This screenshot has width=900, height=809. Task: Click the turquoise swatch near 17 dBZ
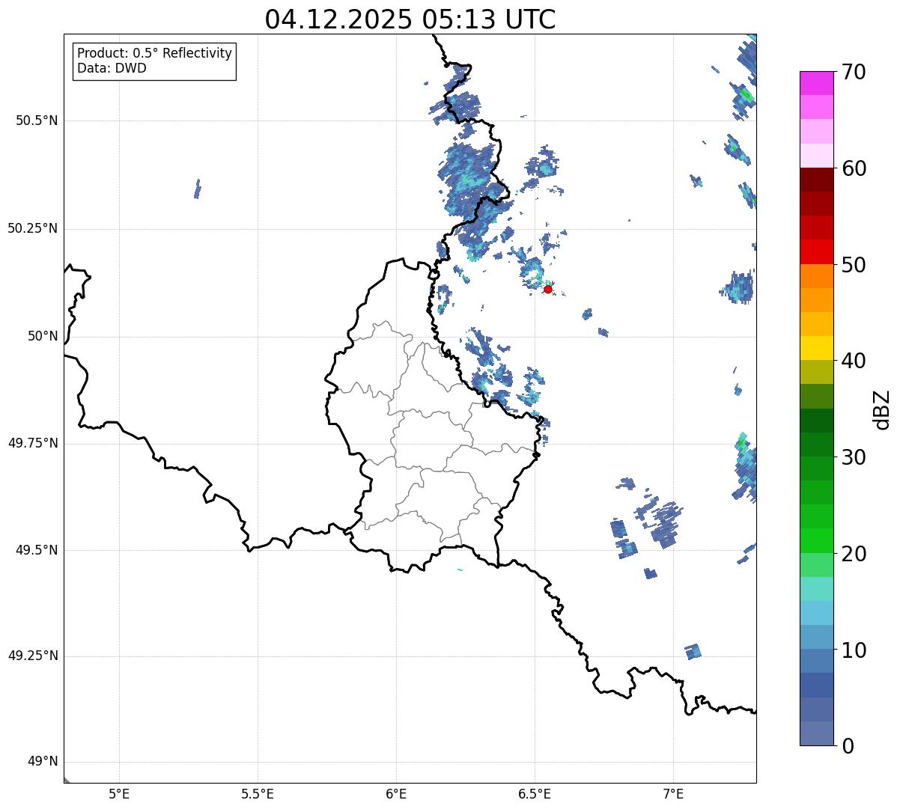pyautogui.click(x=816, y=589)
